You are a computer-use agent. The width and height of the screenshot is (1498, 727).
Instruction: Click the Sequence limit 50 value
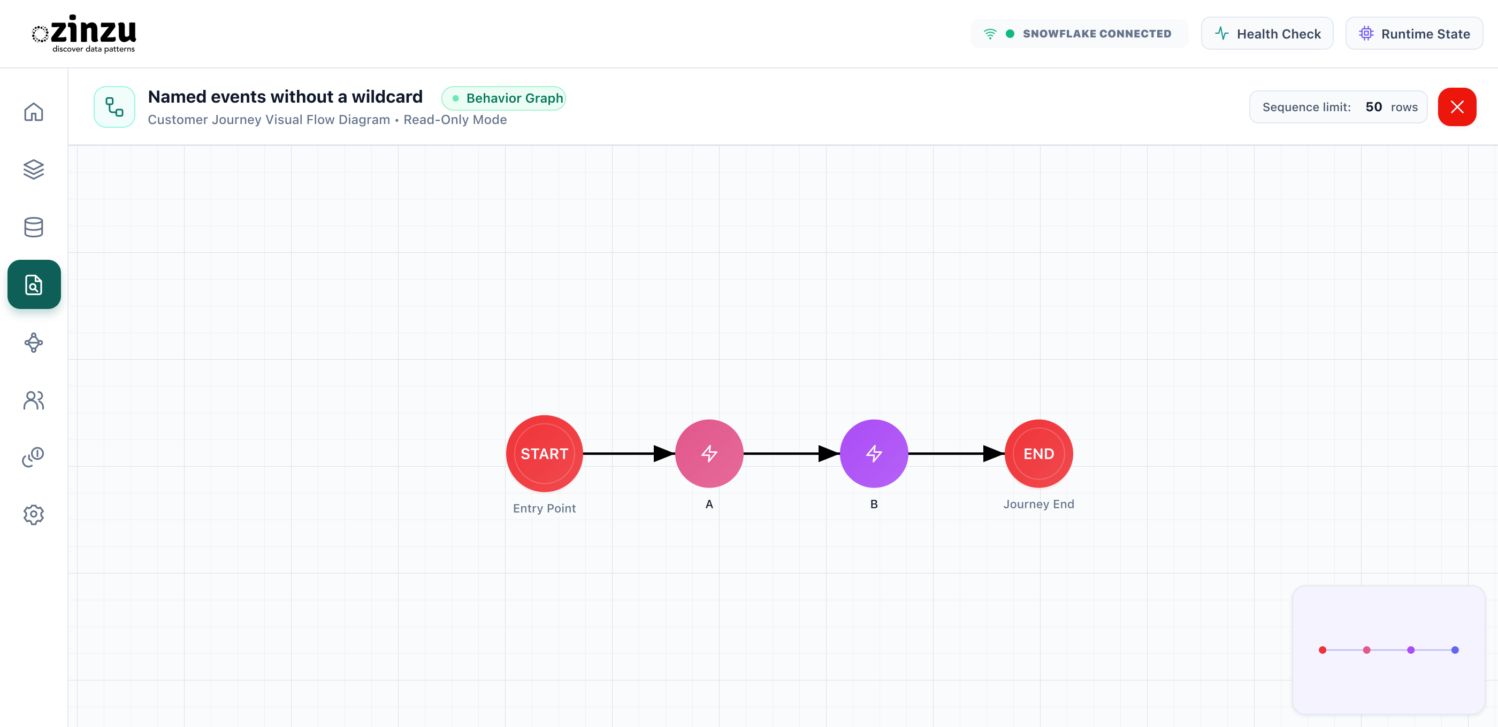pos(1373,107)
